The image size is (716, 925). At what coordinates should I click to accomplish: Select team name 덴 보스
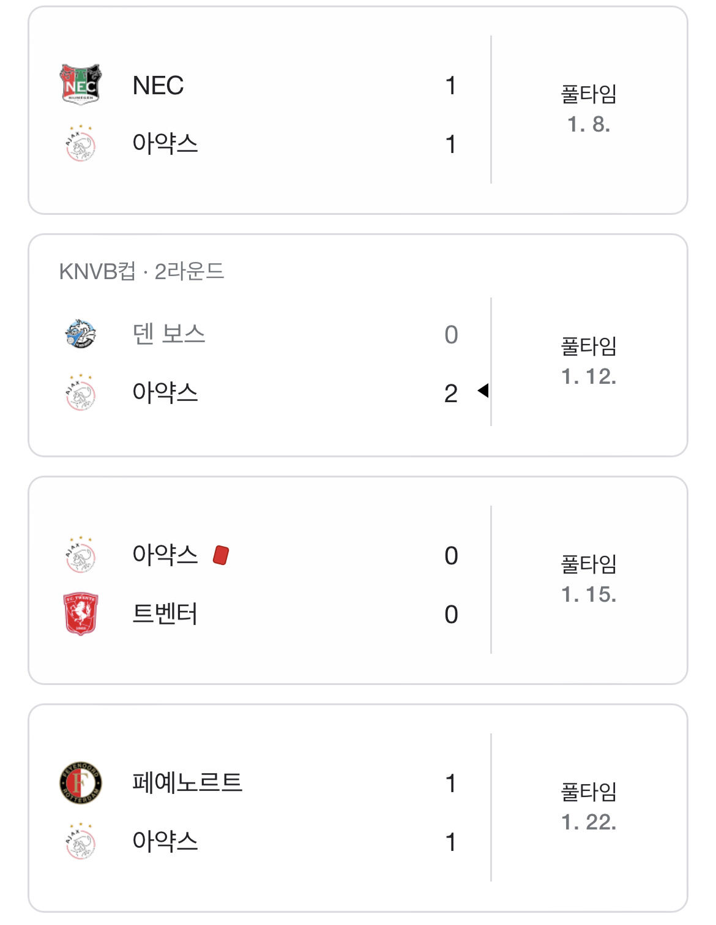(x=169, y=334)
